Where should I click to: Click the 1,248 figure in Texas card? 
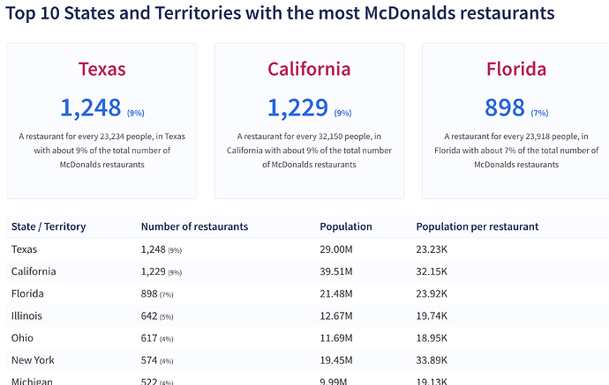[x=91, y=107]
